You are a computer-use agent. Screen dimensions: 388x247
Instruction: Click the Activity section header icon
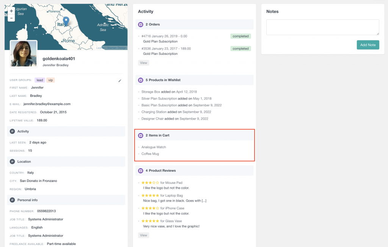(x=12, y=131)
